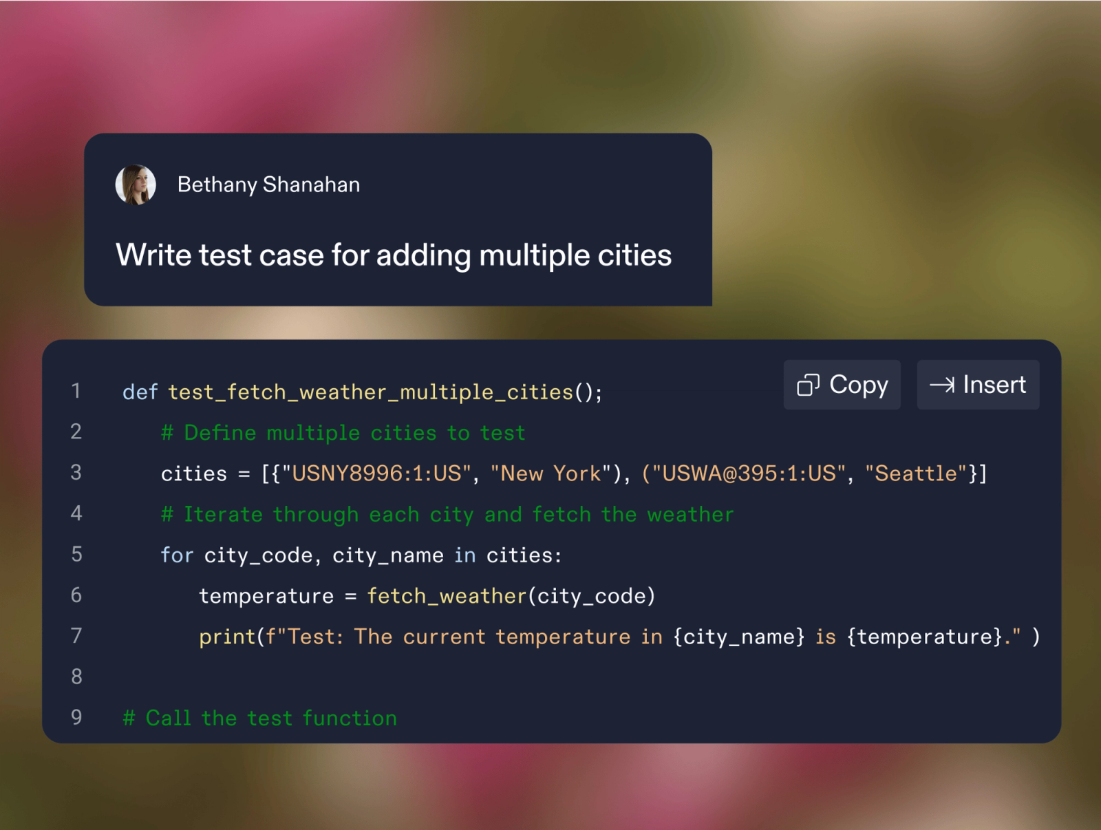Viewport: 1101px width, 830px height.
Task: Click the test_fetch_weather_multiple_cities function name
Action: pyautogui.click(x=370, y=392)
